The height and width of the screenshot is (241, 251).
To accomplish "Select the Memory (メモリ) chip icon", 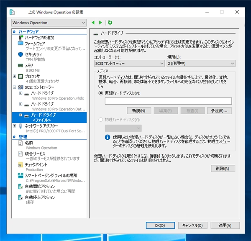I will click(20, 65).
